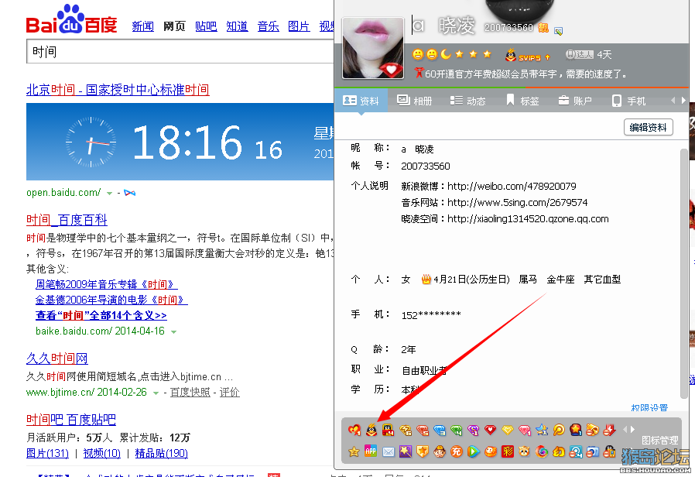
Task: Click the blue camera photo icon
Action: pyautogui.click(x=593, y=451)
